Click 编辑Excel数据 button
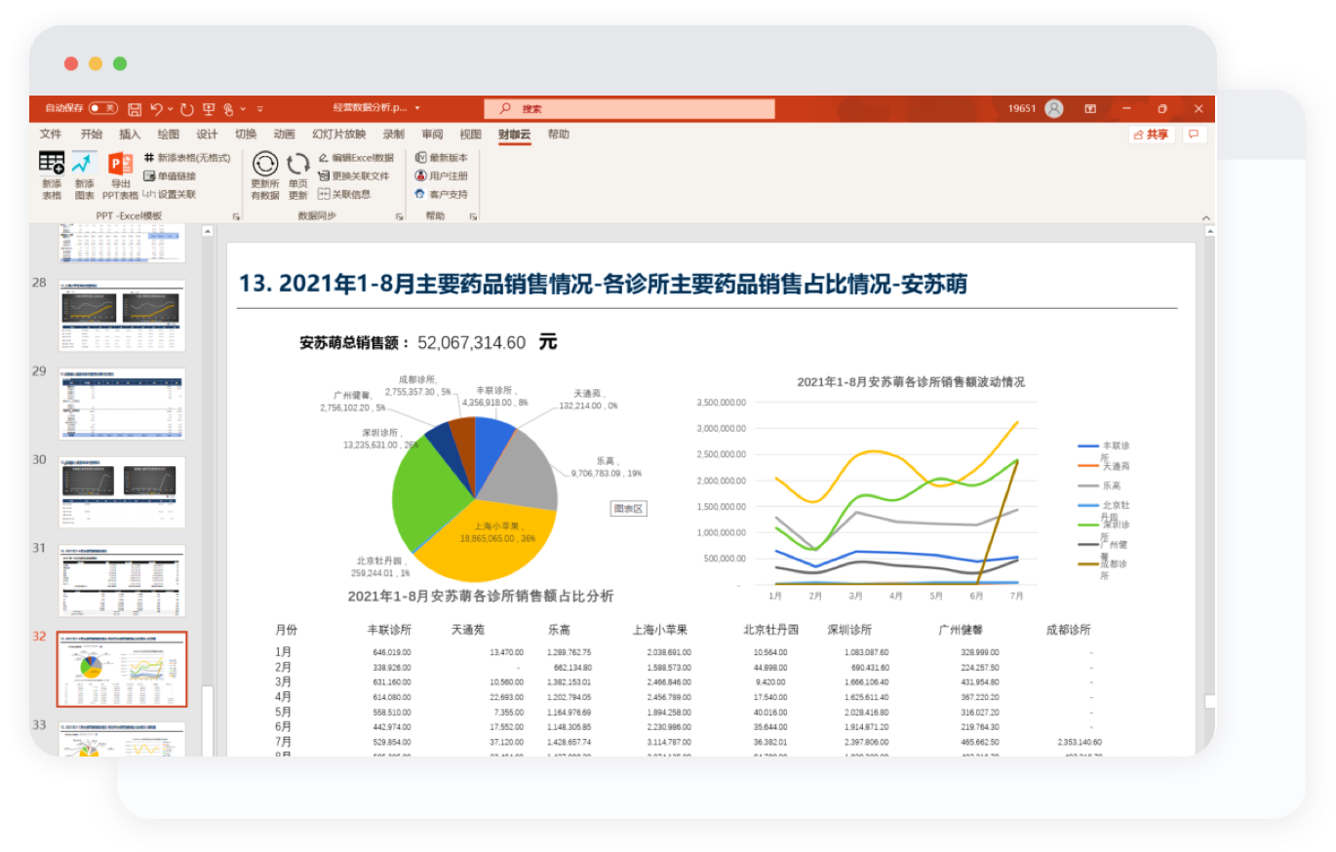Screen dimensions: 1336x852 pos(356,157)
